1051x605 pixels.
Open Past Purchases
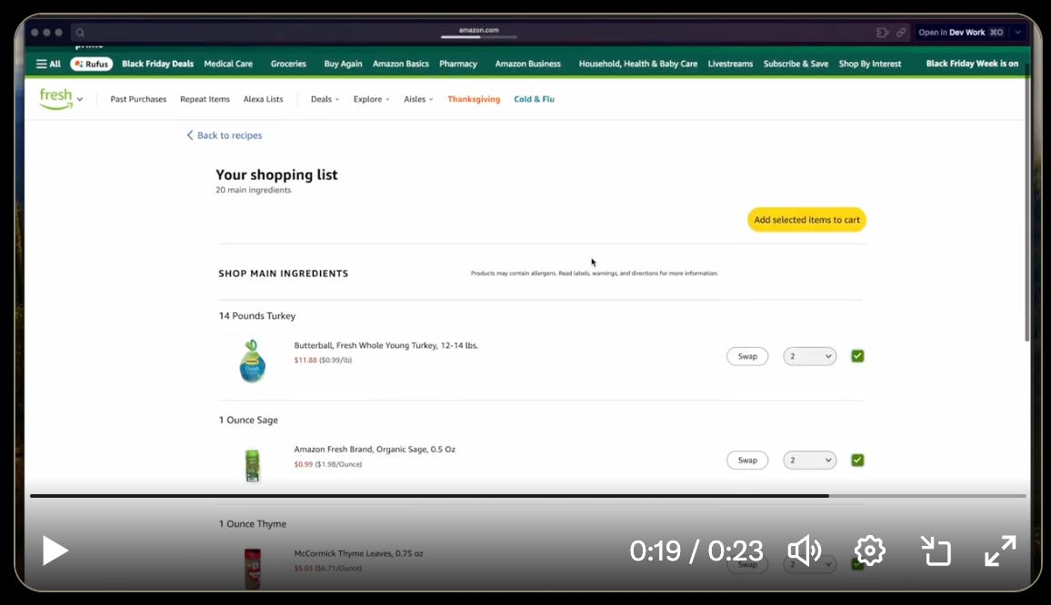[x=138, y=99]
